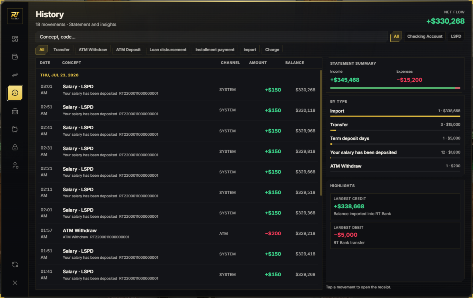The height and width of the screenshot is (298, 473).
Task: Close the bank app with X icon
Action: click(x=15, y=283)
